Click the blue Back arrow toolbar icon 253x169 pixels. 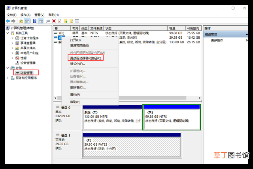[8, 21]
